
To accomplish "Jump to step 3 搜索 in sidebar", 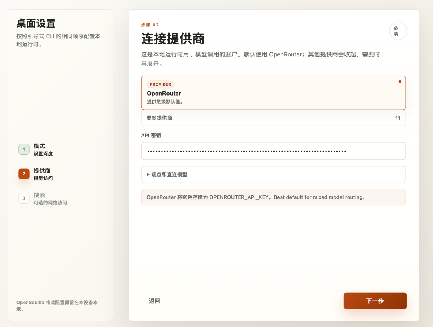I will 43,199.
